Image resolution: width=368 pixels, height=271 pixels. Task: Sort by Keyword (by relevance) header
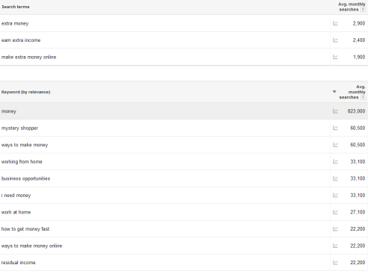[25, 92]
